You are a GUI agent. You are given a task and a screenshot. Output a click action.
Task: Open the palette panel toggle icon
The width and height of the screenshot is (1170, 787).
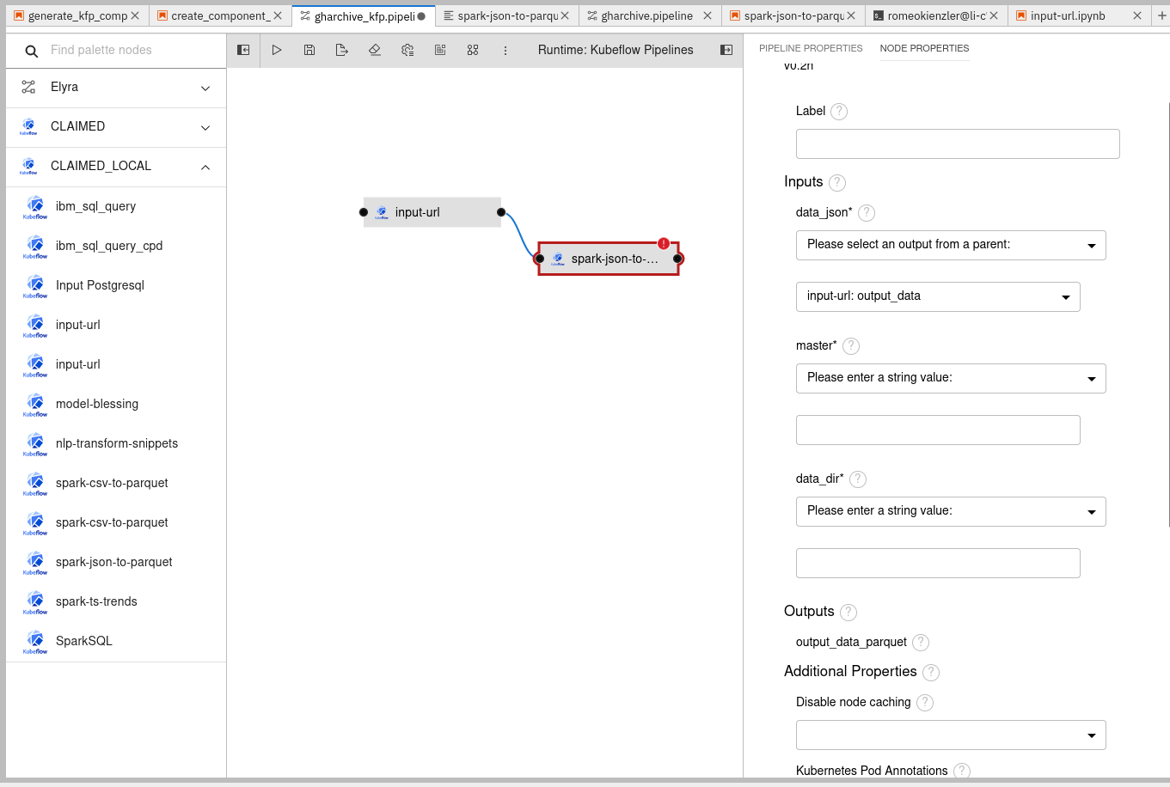(242, 50)
